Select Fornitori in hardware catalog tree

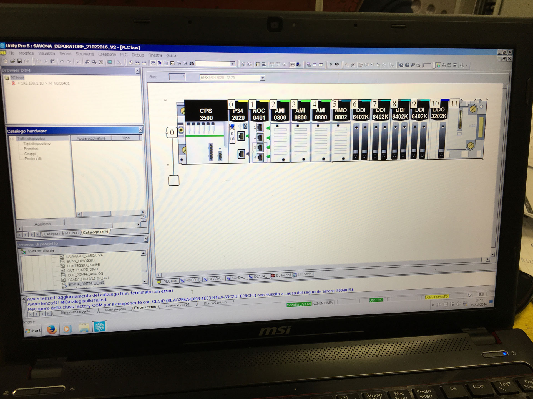click(x=31, y=149)
